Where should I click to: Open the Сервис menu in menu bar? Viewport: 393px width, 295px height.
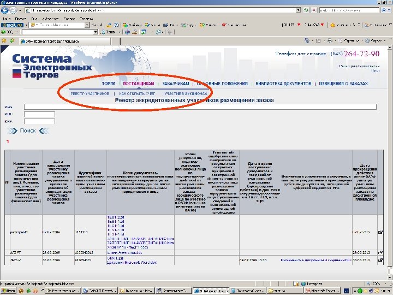click(69, 19)
